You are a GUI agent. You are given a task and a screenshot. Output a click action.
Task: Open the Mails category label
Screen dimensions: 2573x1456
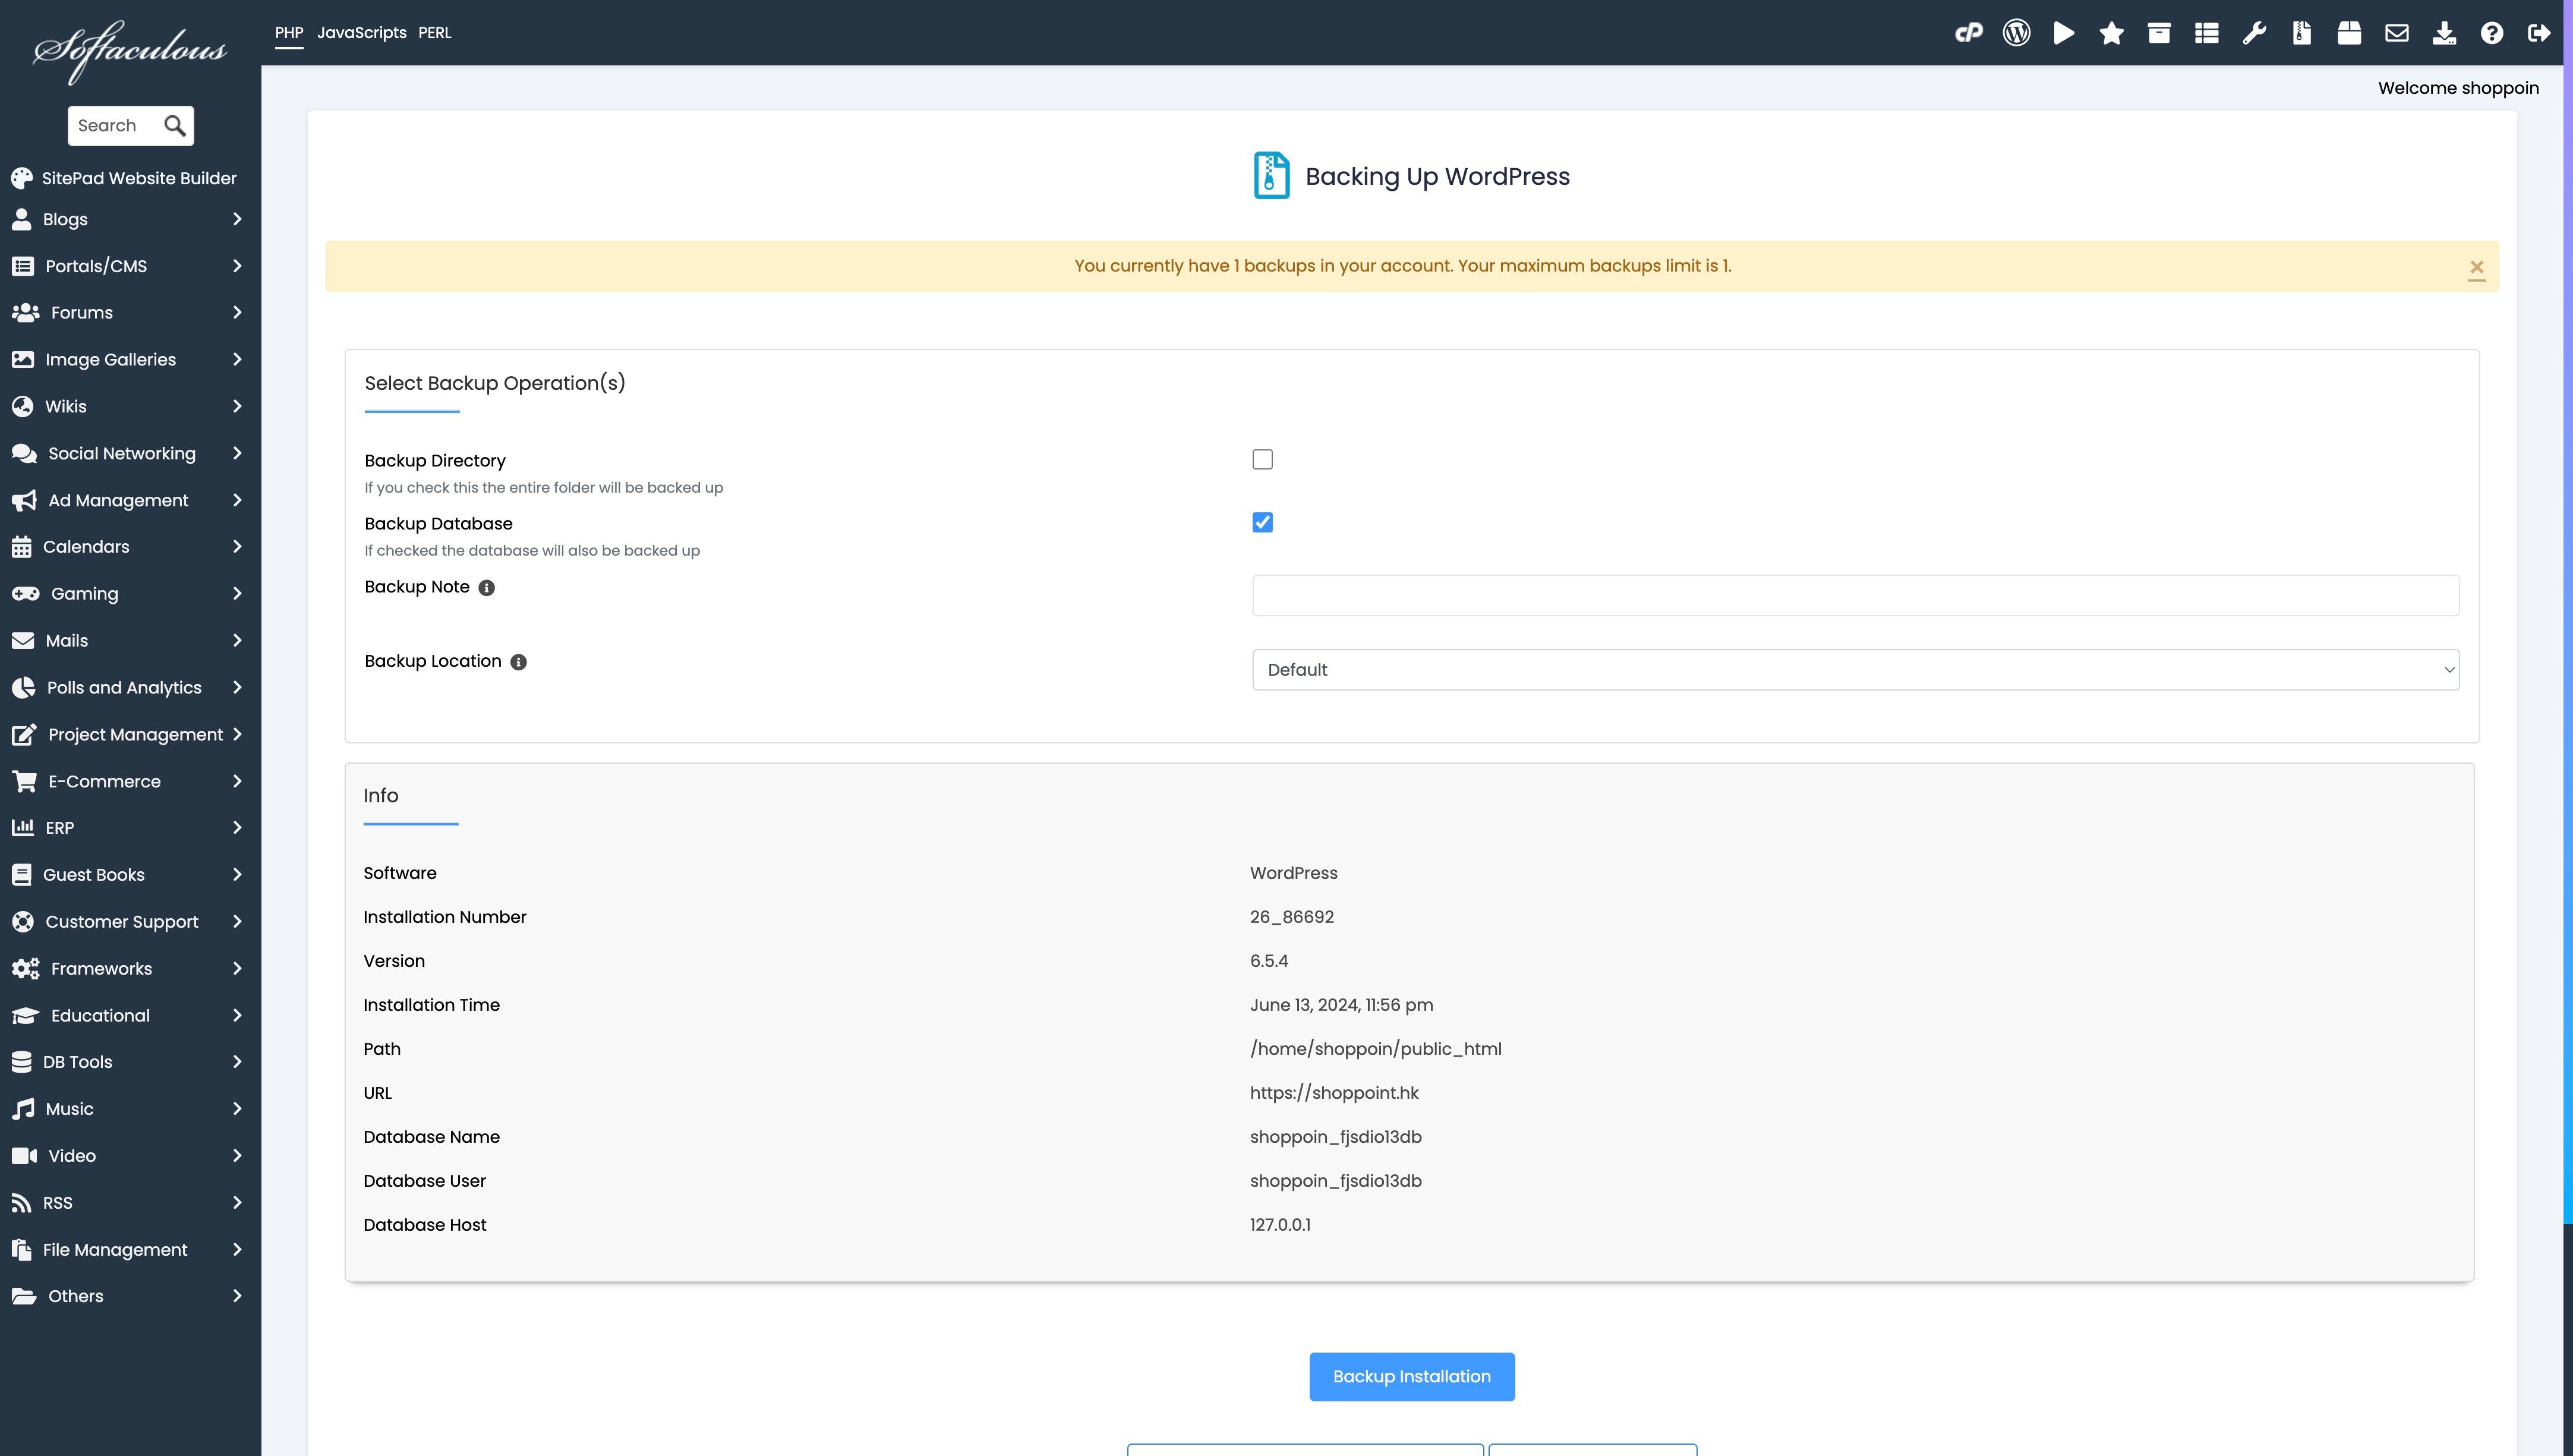tap(67, 641)
